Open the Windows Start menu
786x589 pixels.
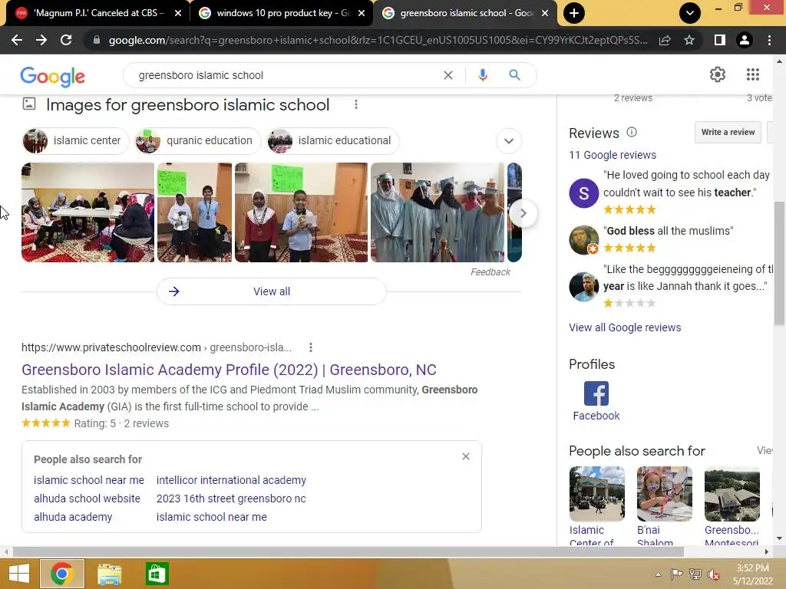click(19, 574)
